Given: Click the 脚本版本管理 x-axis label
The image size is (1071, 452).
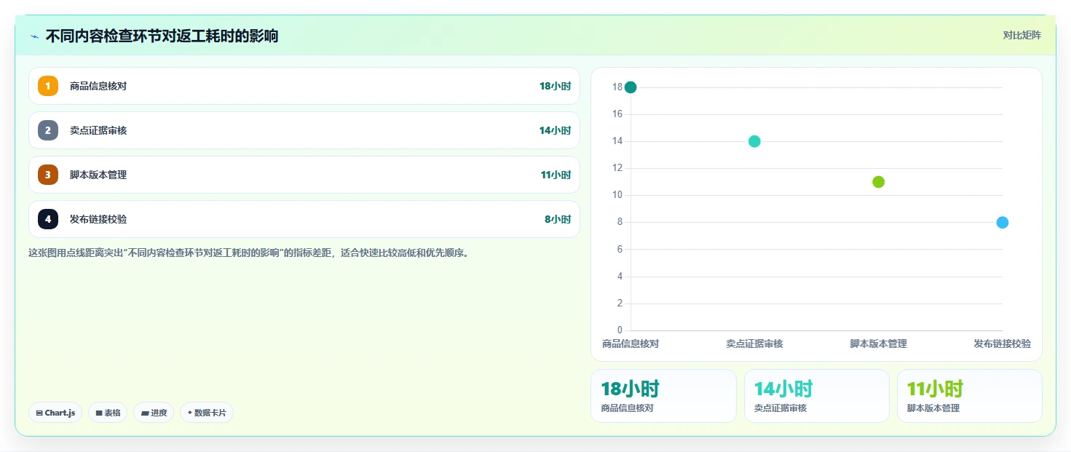Looking at the screenshot, I should point(878,344).
